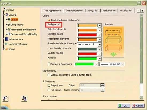147x110 pixels.
Task: Click the green handles arrows in the Preview
Action: pos(113,54)
